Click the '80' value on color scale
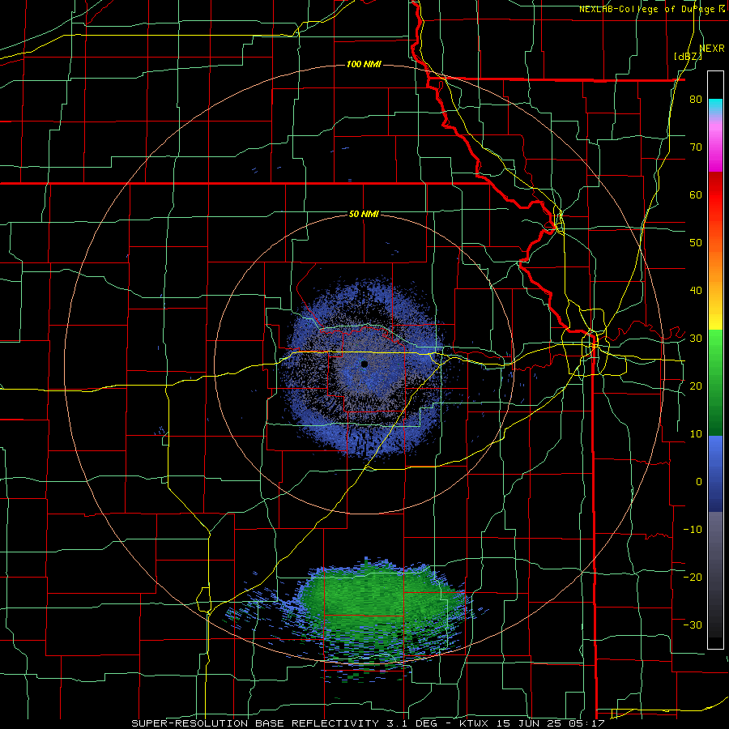 click(x=696, y=99)
